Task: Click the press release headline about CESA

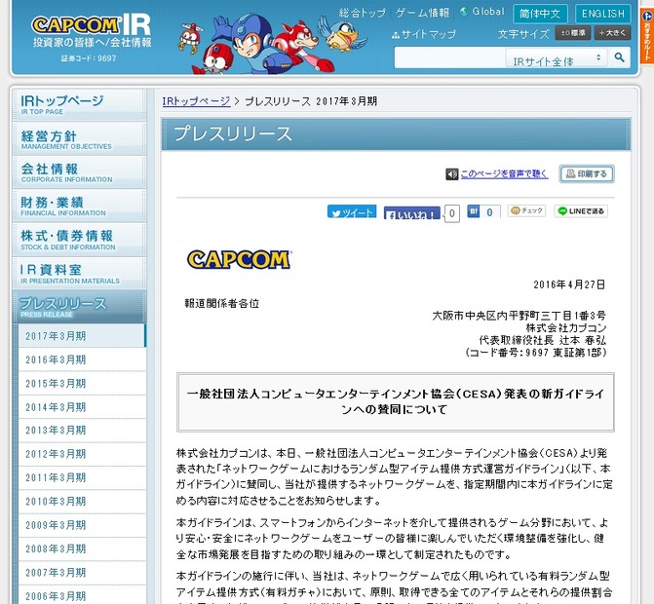Action: click(395, 401)
